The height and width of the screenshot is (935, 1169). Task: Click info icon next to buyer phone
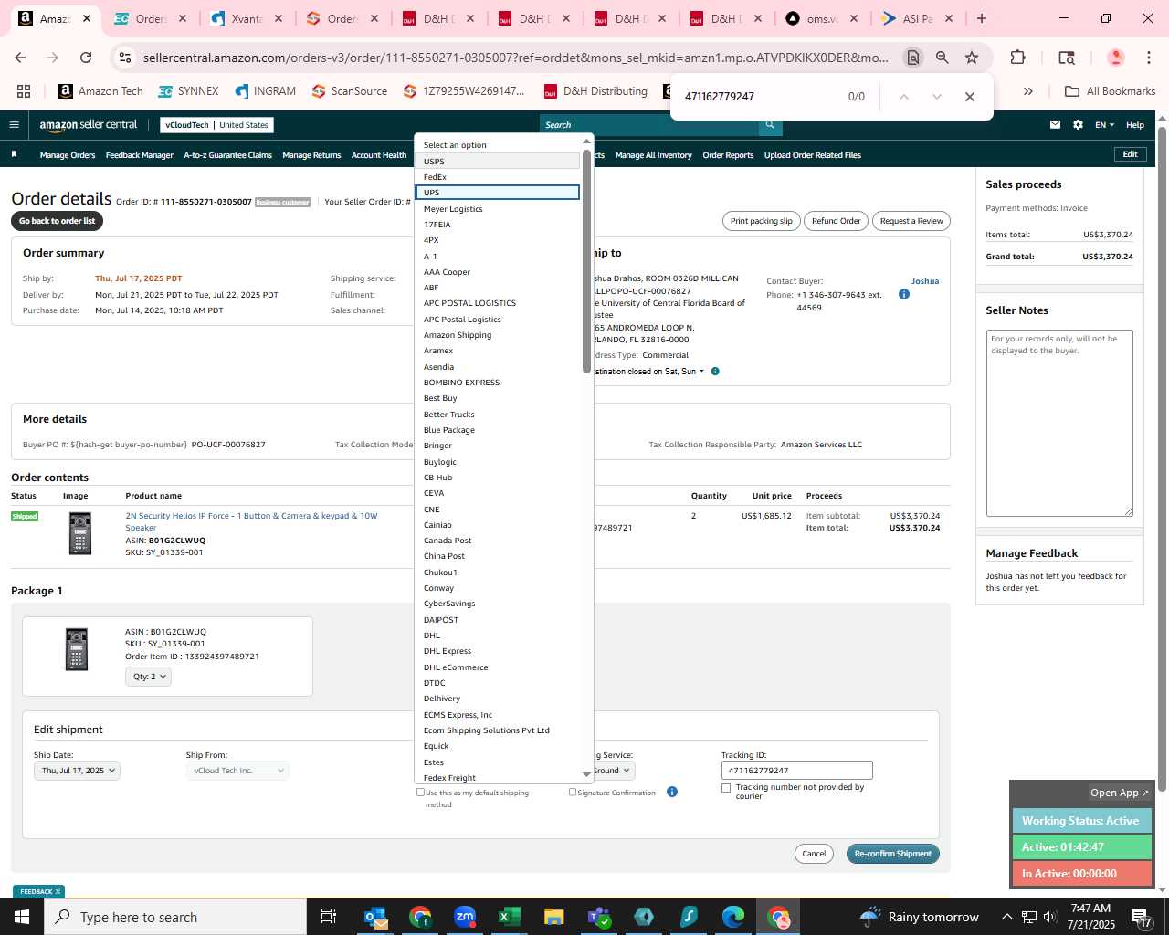point(904,295)
